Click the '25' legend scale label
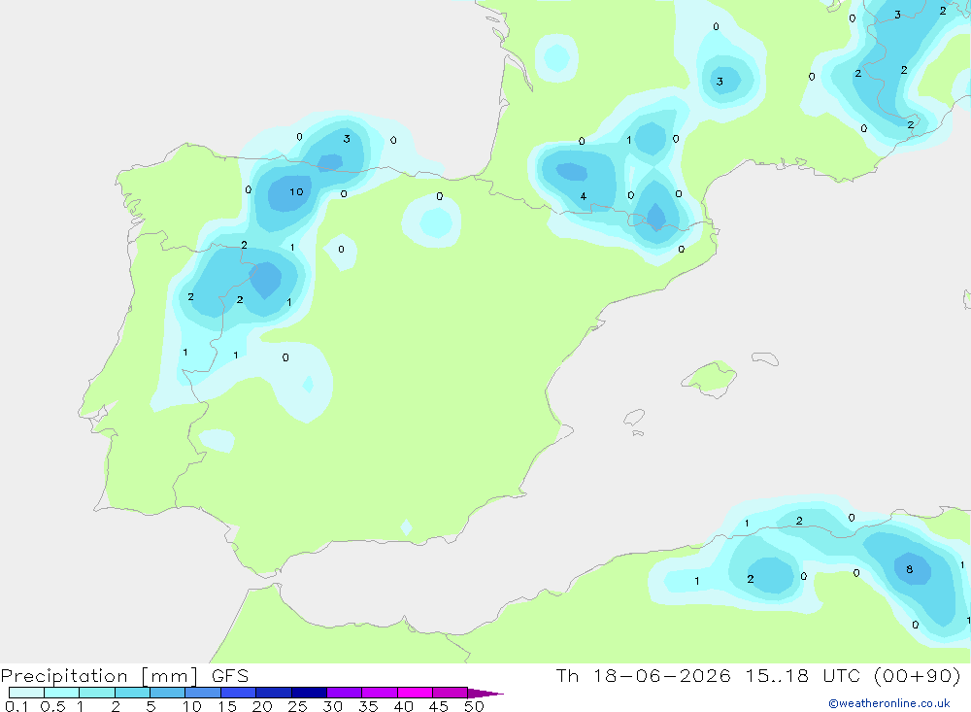Viewport: 971px width, 712px height. 297,706
